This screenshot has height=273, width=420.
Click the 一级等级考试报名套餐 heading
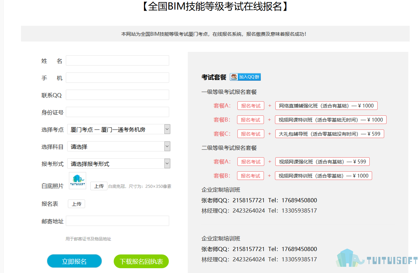(x=229, y=92)
